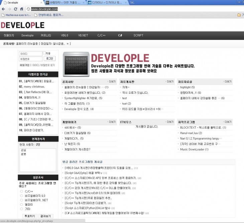The width and height of the screenshot is (244, 223).
Task: Click the DEVELOPLE logo in the header
Action: click(22, 25)
